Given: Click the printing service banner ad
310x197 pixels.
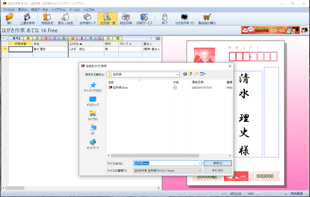Looking at the screenshot, I should click(x=270, y=30).
